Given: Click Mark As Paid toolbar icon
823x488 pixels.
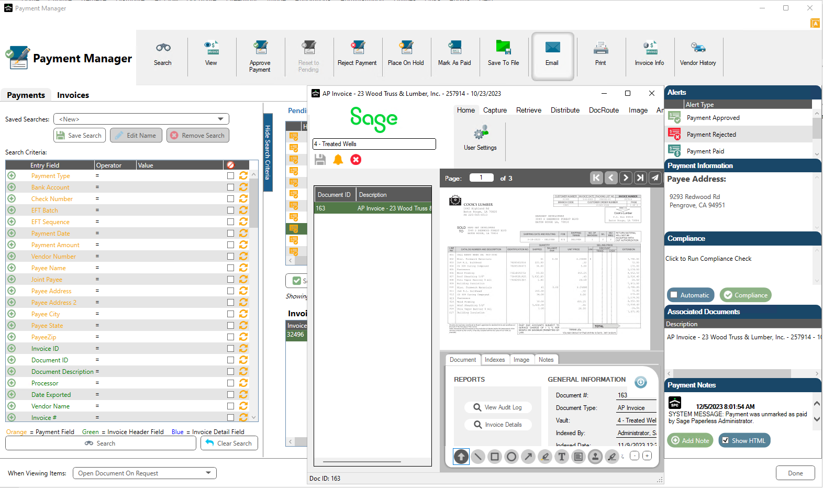Looking at the screenshot, I should [454, 54].
